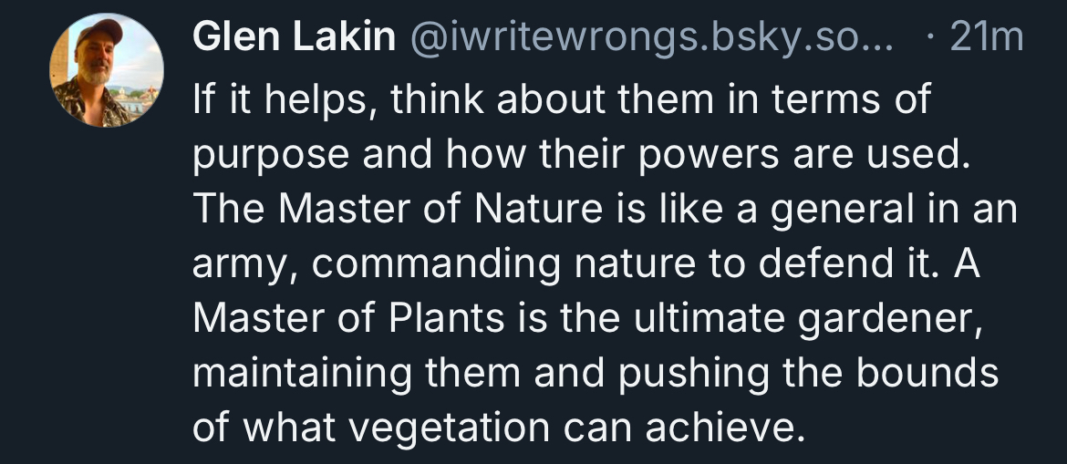Open Glen Lakin's profile avatar

tap(107, 70)
